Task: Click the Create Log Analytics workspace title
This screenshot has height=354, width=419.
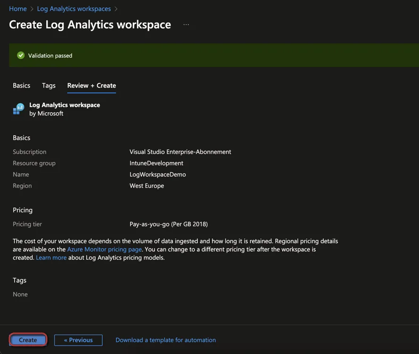Action: tap(90, 25)
